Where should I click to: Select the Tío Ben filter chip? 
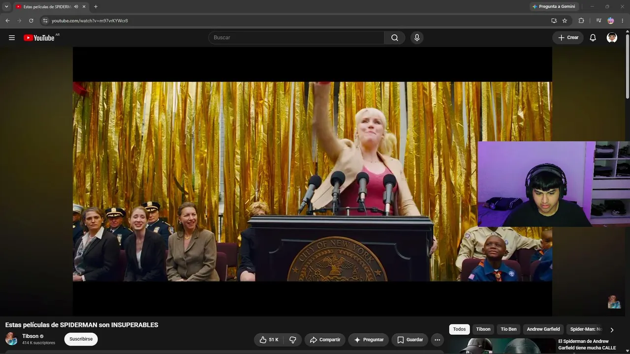tap(508, 329)
